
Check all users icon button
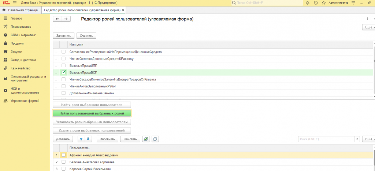pyautogui.click(x=145, y=139)
